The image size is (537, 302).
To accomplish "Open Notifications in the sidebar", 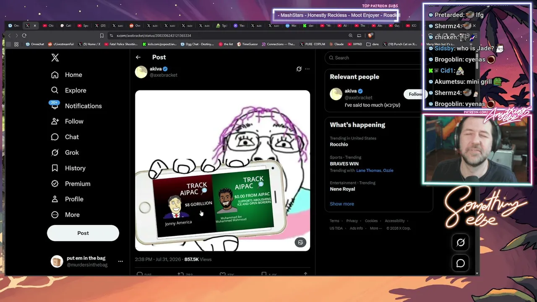I will coord(76,106).
